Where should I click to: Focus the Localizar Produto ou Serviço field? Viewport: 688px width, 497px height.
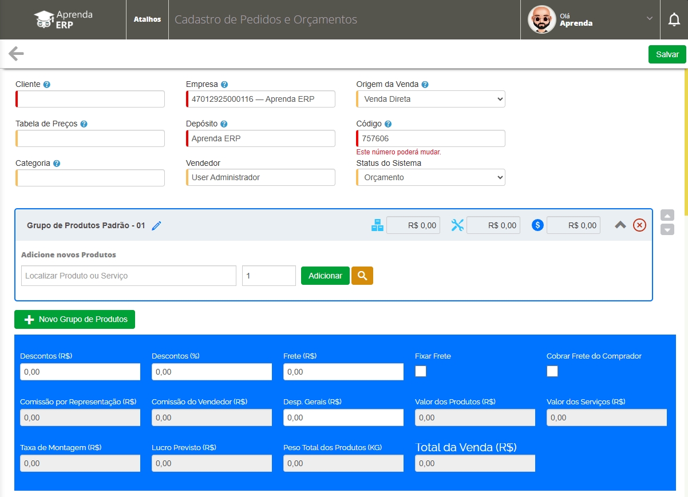point(129,276)
